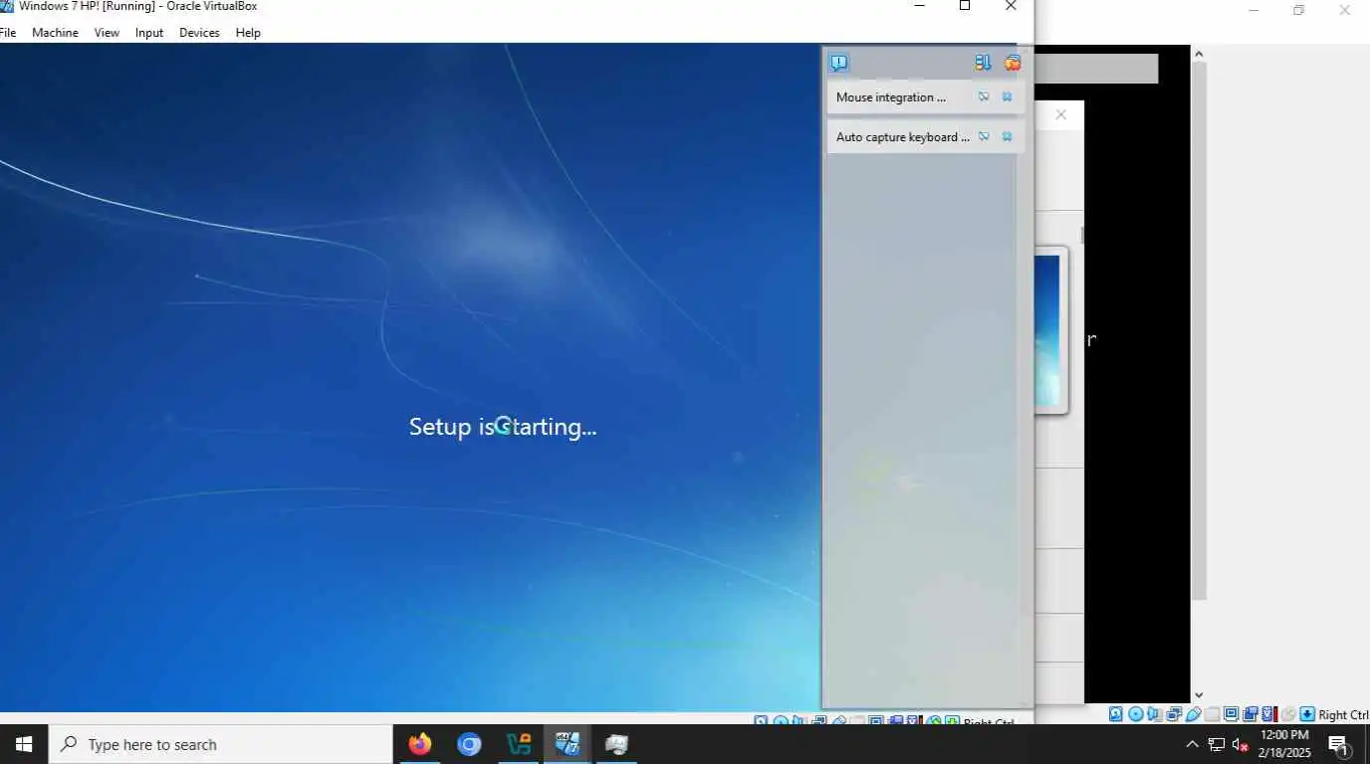Click the 'Mouse integration ...' notification text
The height and width of the screenshot is (764, 1370).
pyautogui.click(x=891, y=97)
